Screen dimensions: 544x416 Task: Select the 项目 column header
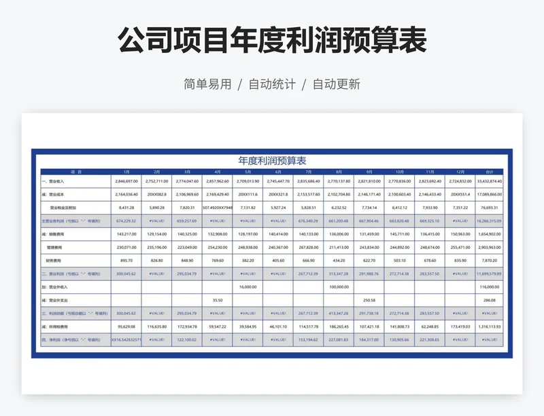click(76, 172)
